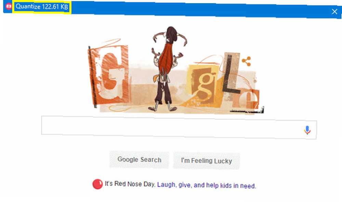342x202 pixels.
Task: Close the Quantize preview window
Action: (x=334, y=12)
